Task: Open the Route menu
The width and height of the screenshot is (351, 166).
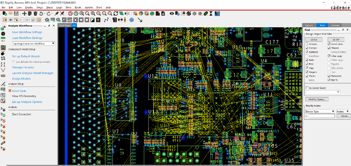Action: pos(78,7)
